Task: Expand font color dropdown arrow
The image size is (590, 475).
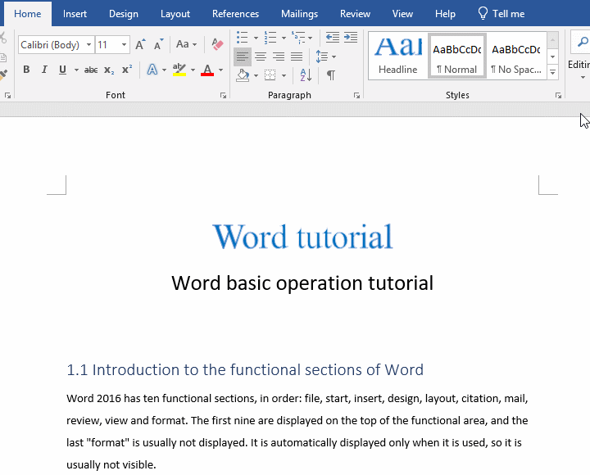Action: (221, 70)
